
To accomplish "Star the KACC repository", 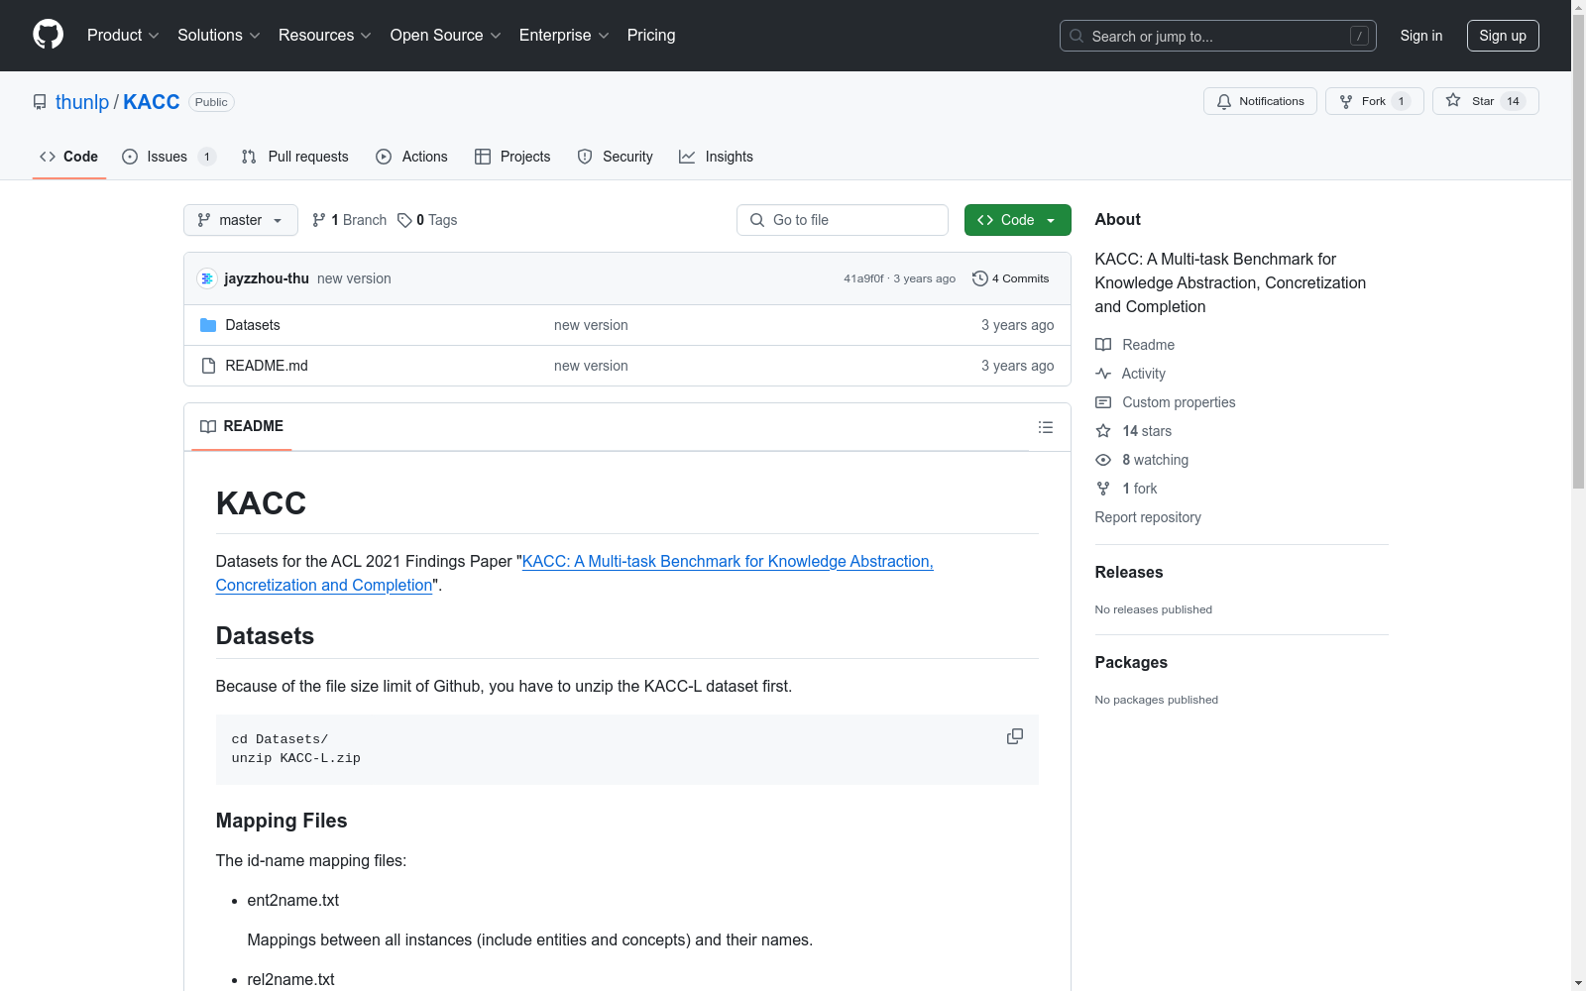I will click(x=1485, y=101).
